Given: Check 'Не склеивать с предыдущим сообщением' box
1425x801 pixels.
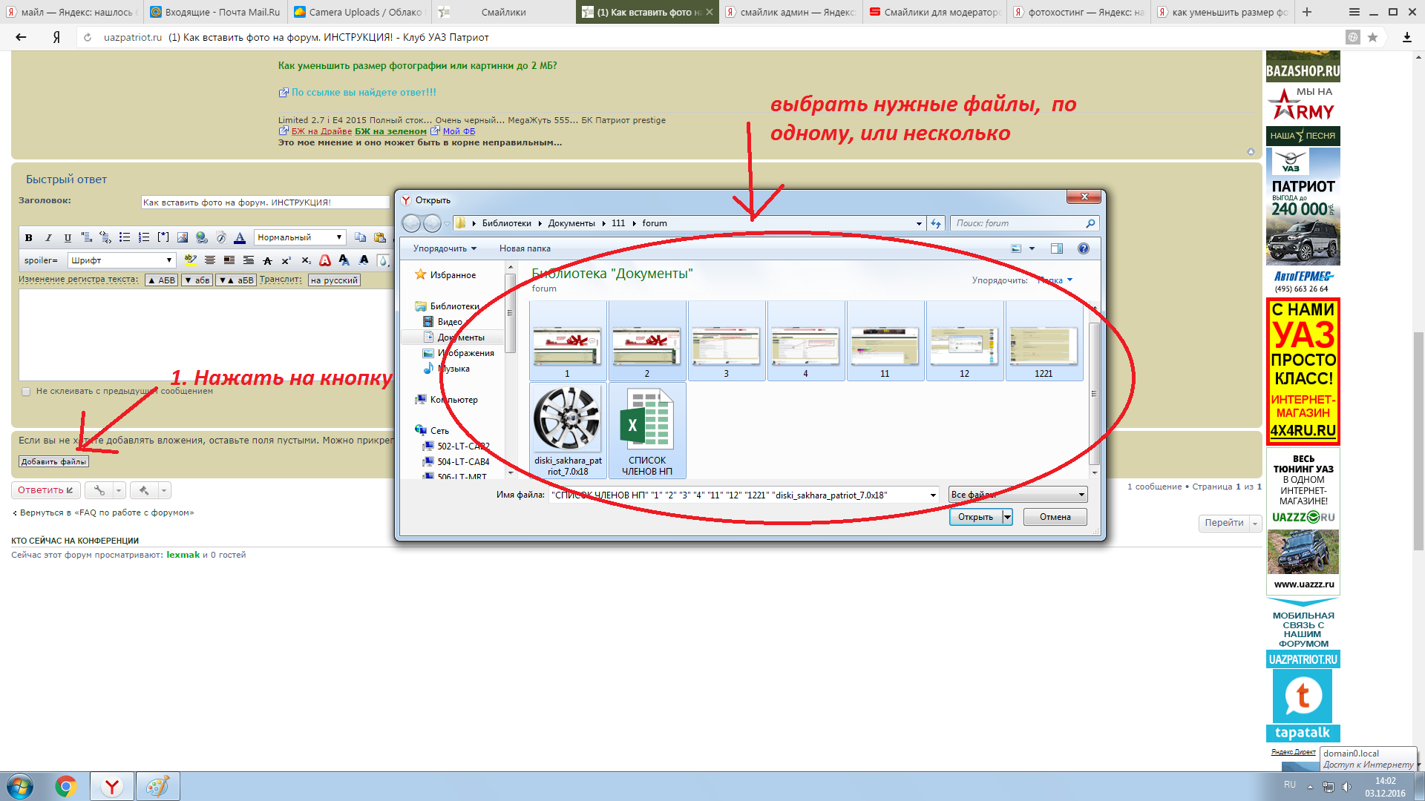Looking at the screenshot, I should [26, 392].
